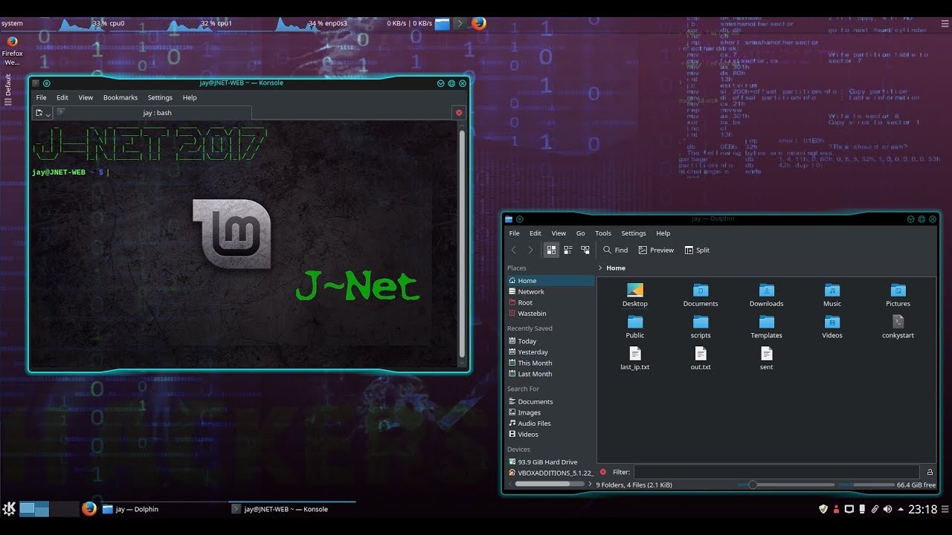Open Firefox desktop shortcut

13,51
